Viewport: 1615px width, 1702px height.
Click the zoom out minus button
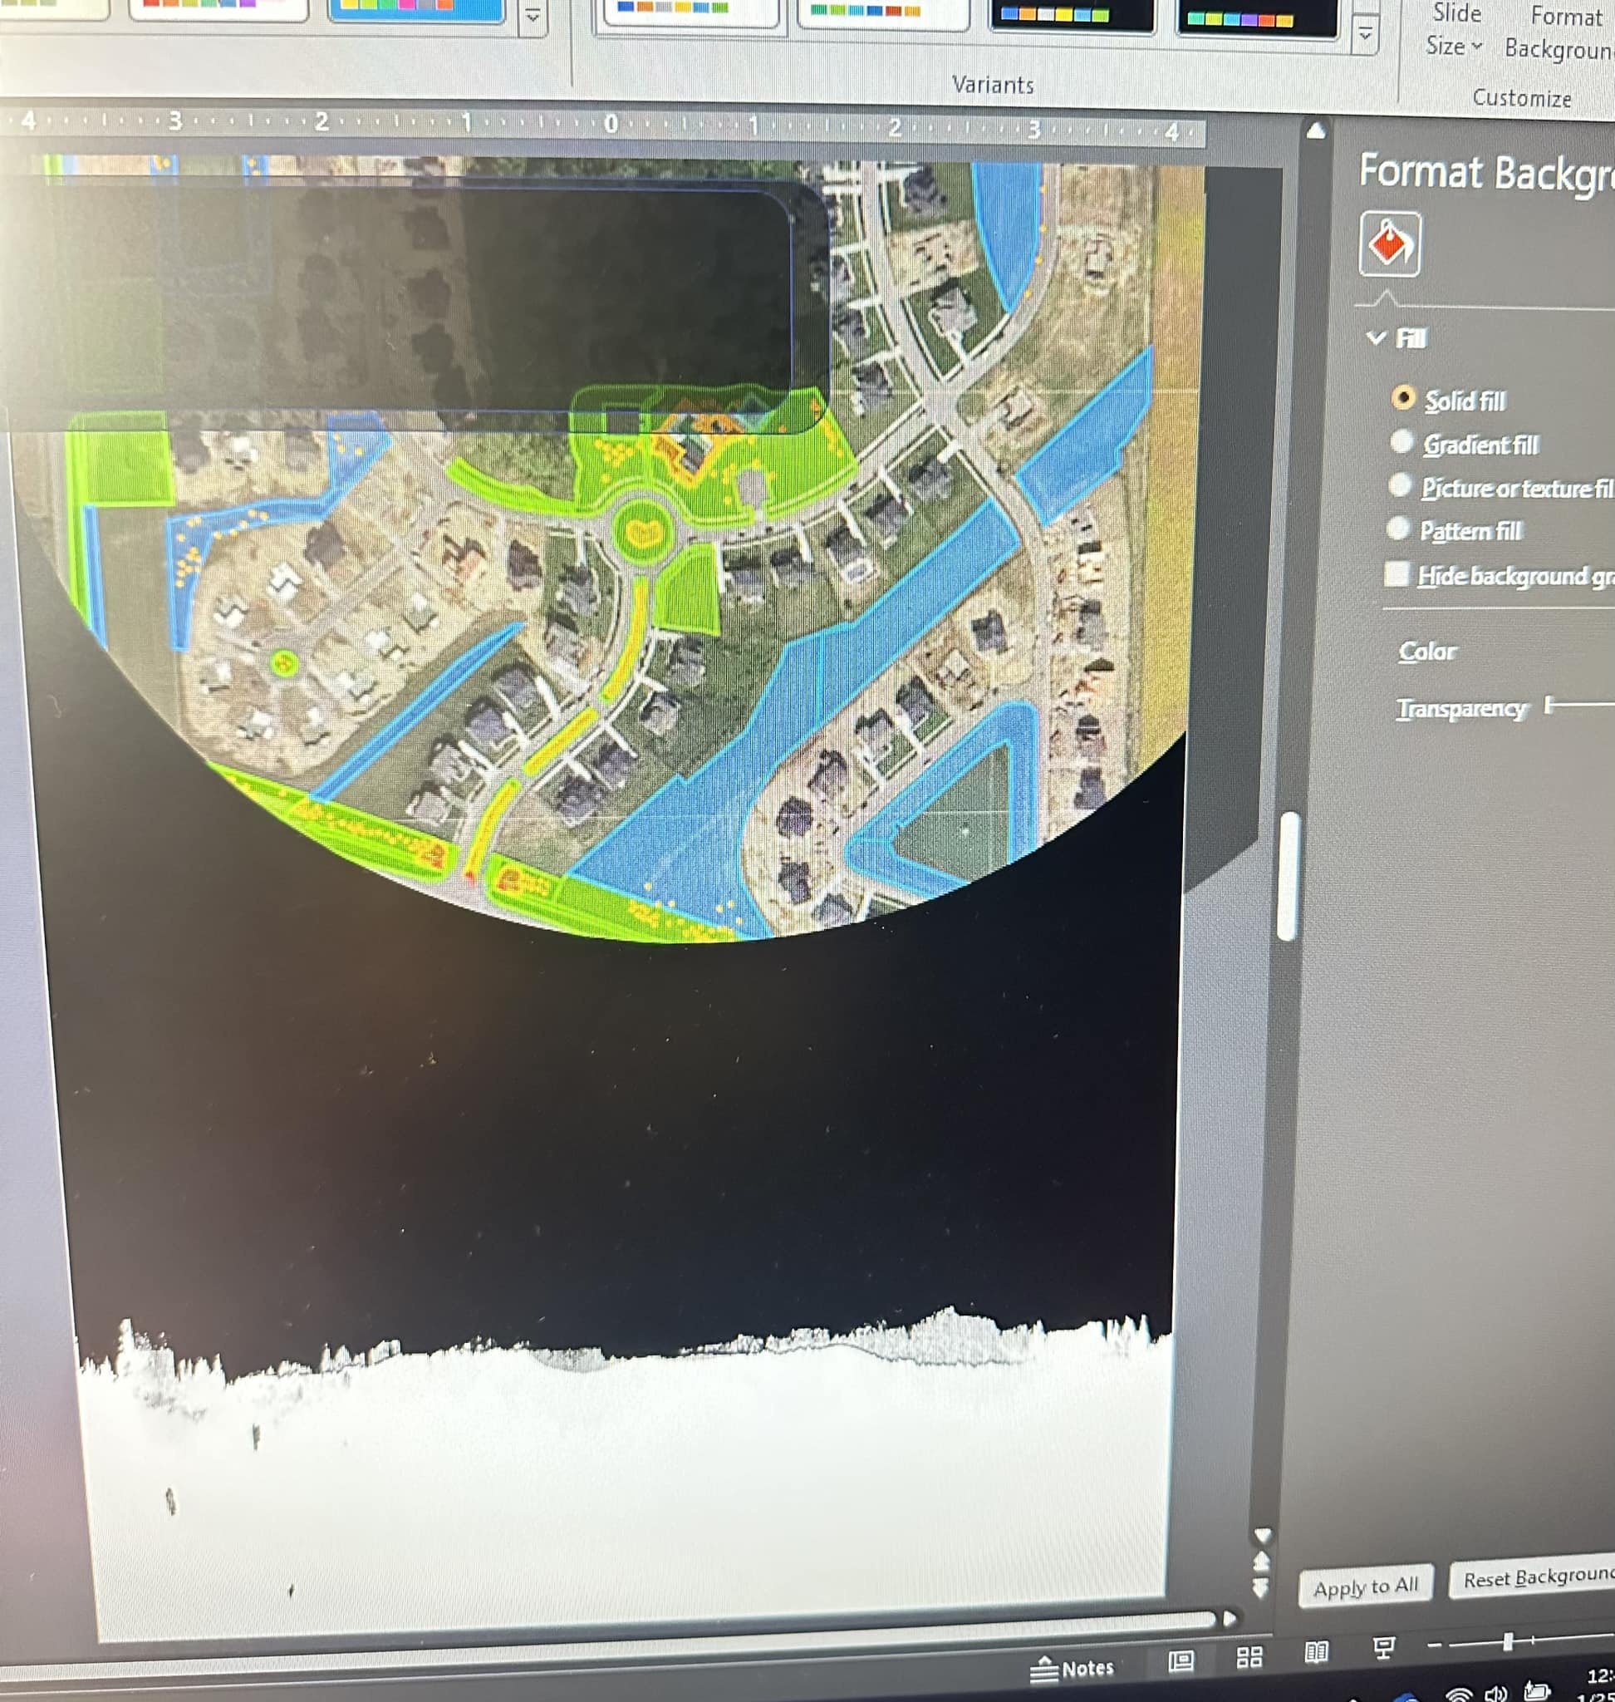click(1434, 1645)
